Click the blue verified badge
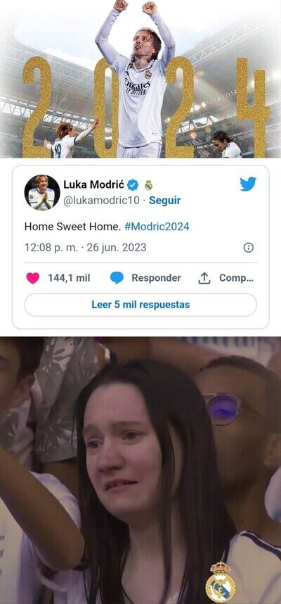The image size is (281, 604). (133, 185)
